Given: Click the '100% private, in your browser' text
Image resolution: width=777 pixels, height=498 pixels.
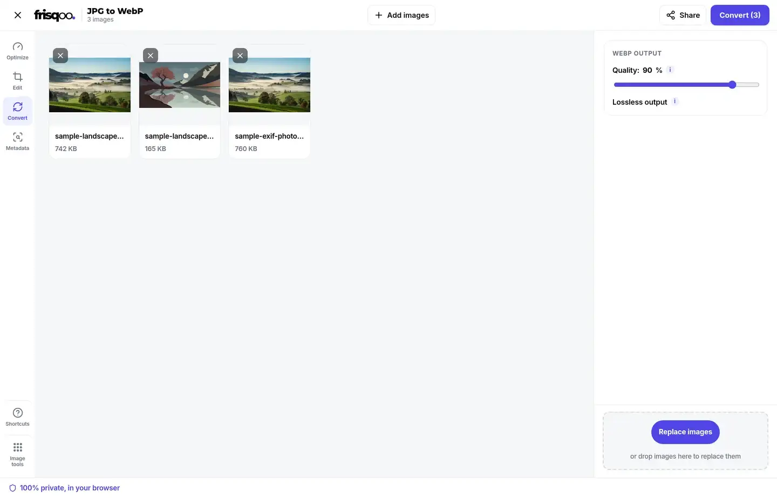Looking at the screenshot, I should click(70, 488).
